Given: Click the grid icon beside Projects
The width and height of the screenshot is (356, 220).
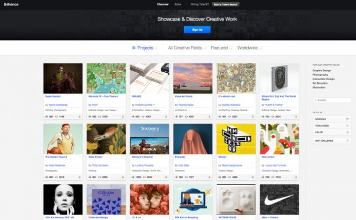Looking at the screenshot, I should 133,48.
